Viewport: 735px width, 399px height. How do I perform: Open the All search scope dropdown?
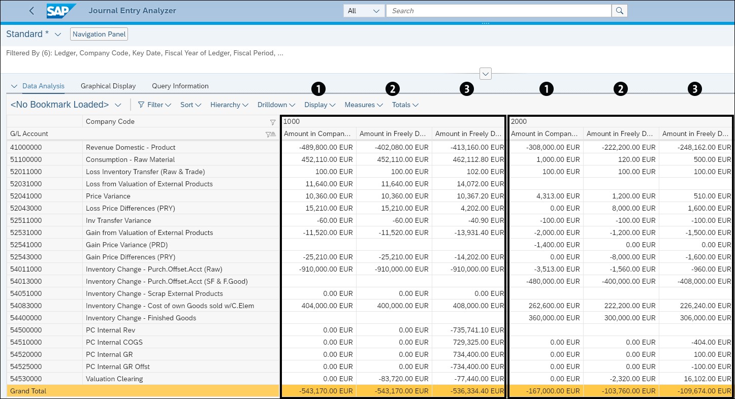[x=364, y=10]
